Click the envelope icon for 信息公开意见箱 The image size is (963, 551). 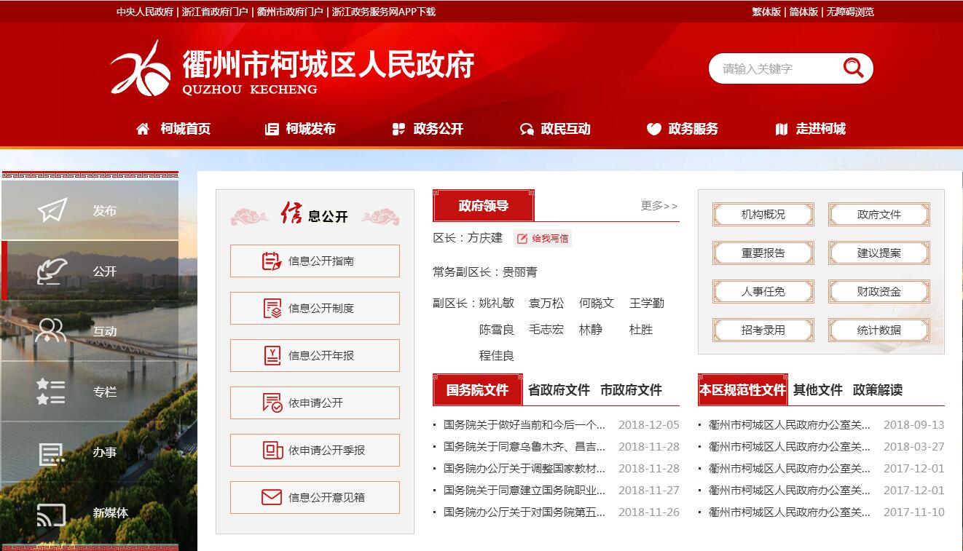[271, 497]
